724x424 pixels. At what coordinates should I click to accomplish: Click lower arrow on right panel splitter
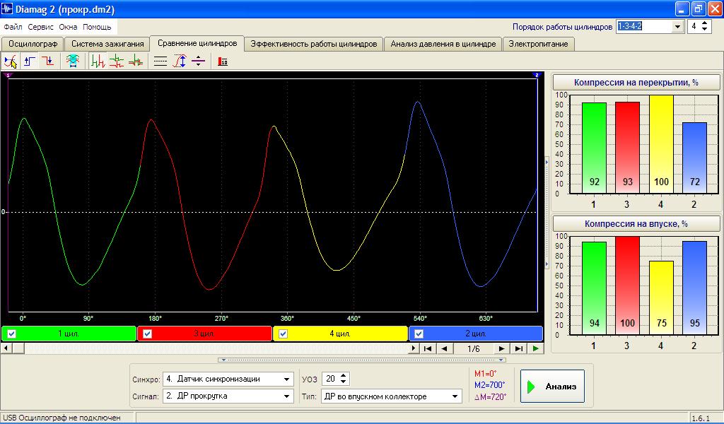[x=547, y=264]
